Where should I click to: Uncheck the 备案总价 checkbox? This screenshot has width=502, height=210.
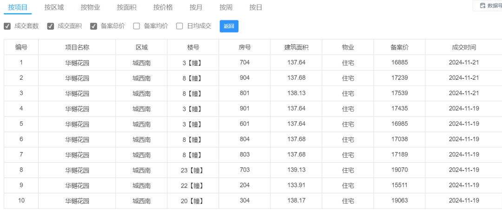click(x=93, y=26)
